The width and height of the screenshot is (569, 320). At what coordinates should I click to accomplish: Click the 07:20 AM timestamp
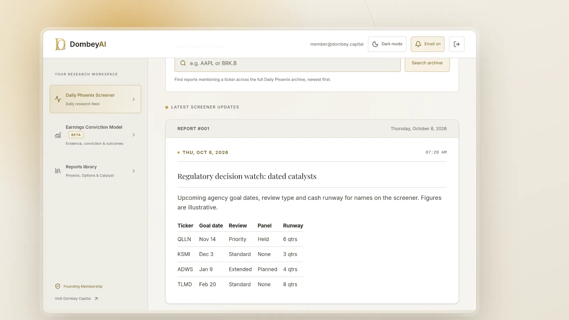click(436, 152)
